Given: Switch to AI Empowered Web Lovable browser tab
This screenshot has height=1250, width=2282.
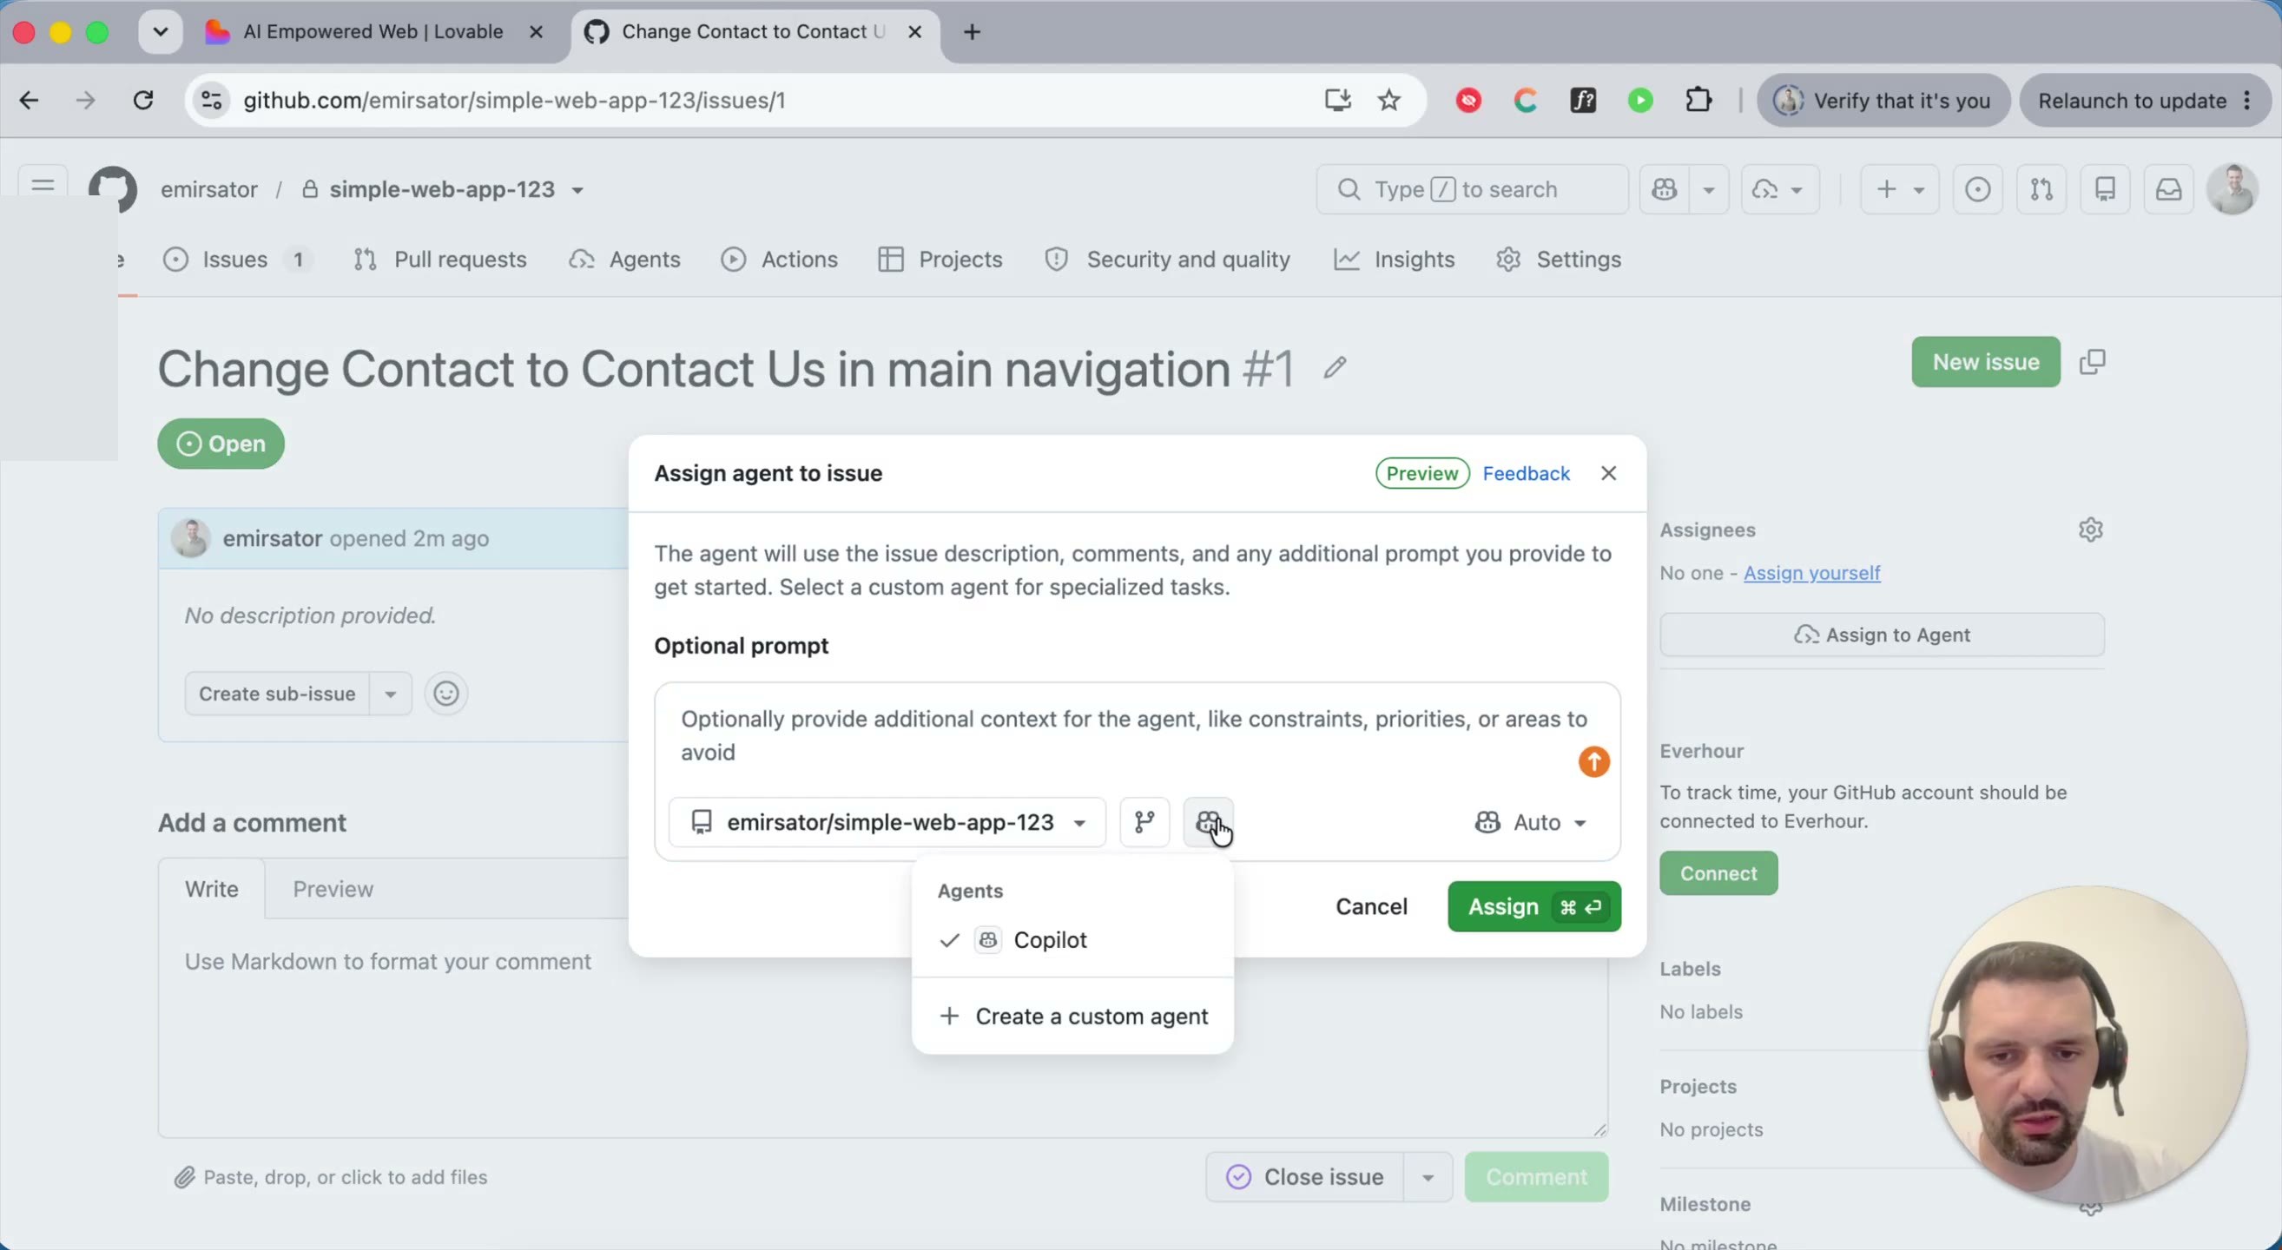Looking at the screenshot, I should (x=372, y=32).
